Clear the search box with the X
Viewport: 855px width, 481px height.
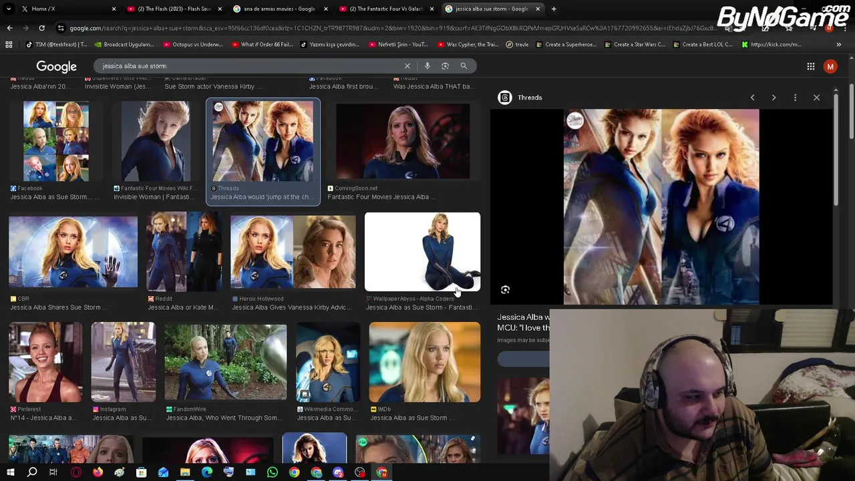[x=407, y=66]
